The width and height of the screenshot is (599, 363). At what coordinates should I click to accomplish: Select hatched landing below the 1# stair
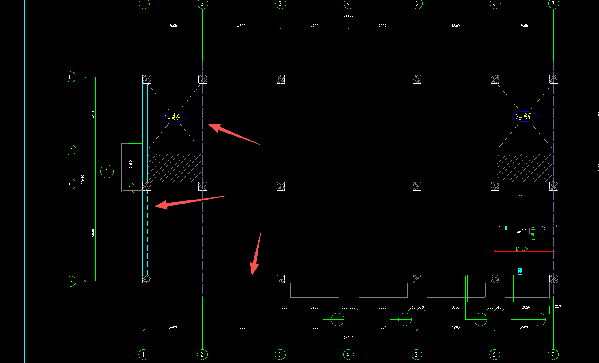[x=174, y=168]
